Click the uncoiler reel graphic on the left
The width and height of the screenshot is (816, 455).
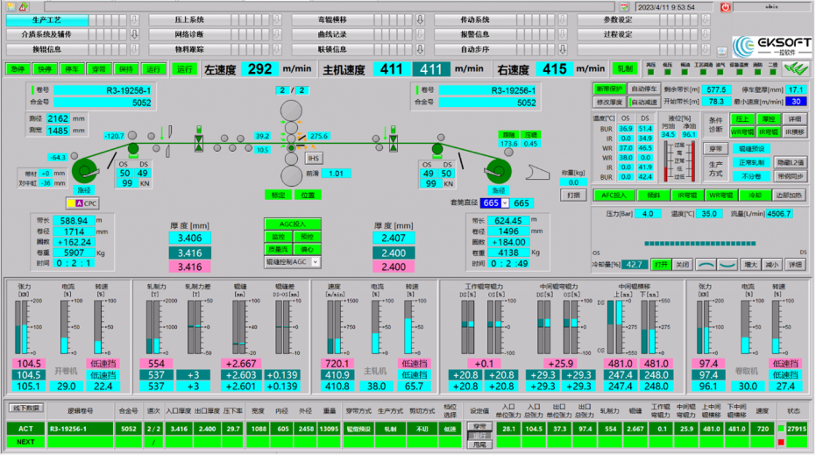(84, 171)
